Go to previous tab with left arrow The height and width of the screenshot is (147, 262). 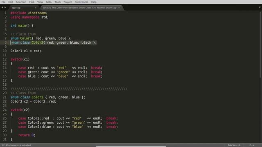click(2, 7)
